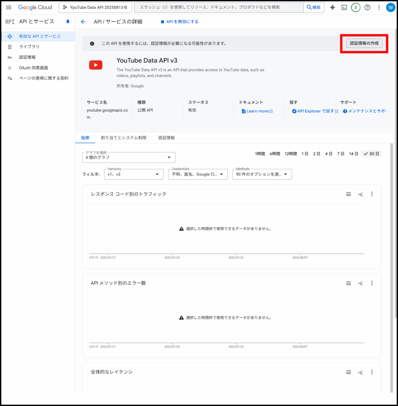
Task: Open more options on API メソッド別のエラー数 chart
Action: point(372,283)
